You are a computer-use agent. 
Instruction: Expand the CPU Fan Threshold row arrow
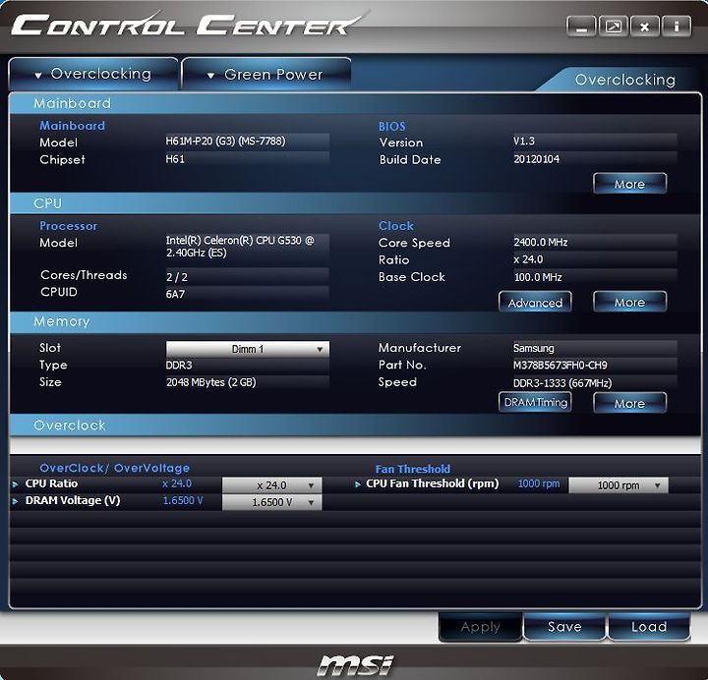(358, 484)
